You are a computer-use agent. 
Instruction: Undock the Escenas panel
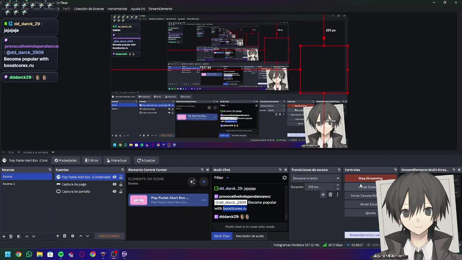coord(50,170)
